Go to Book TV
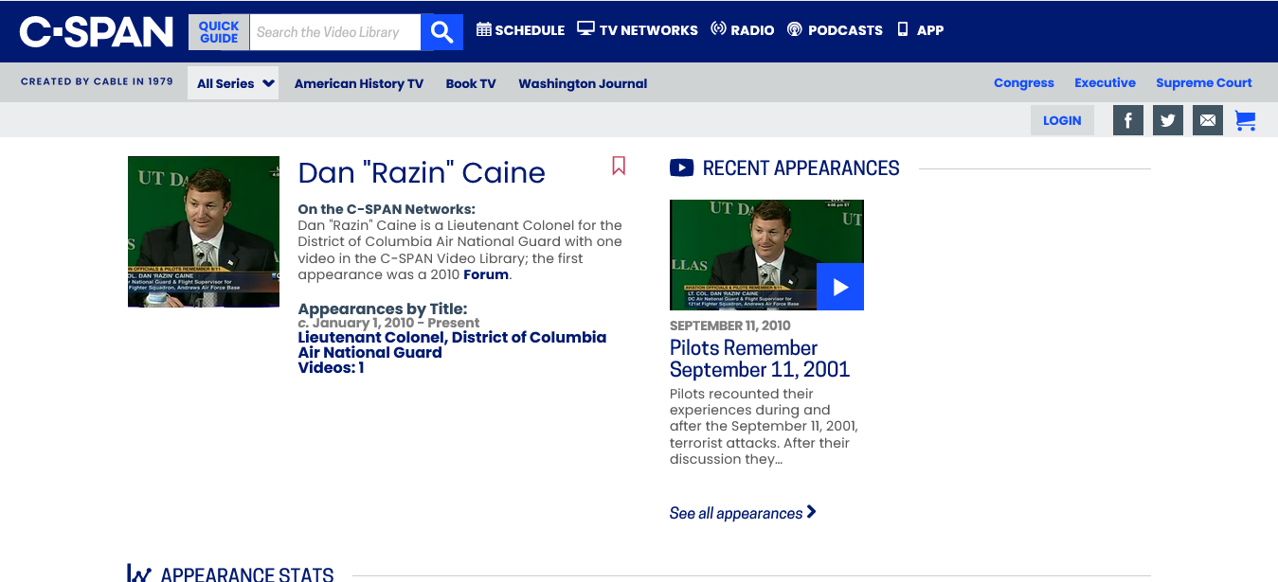The image size is (1278, 582). (471, 83)
